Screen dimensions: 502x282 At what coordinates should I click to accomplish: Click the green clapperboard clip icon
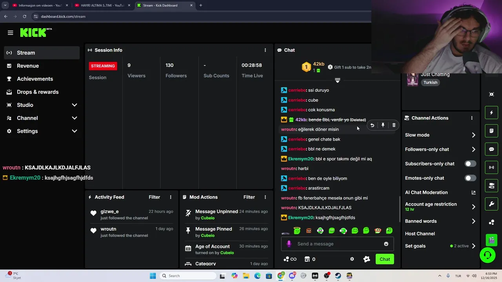coord(491,239)
